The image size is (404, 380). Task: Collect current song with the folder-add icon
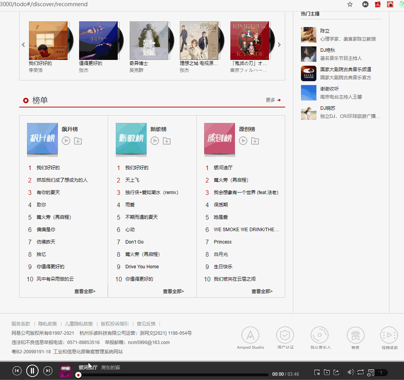point(327,372)
